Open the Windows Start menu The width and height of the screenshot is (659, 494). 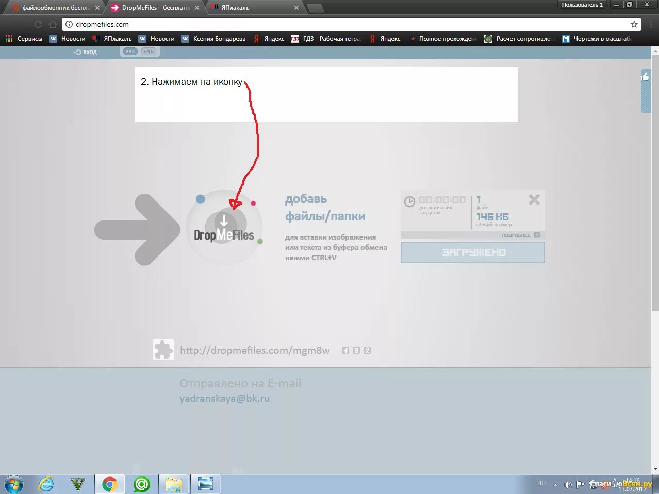(14, 484)
